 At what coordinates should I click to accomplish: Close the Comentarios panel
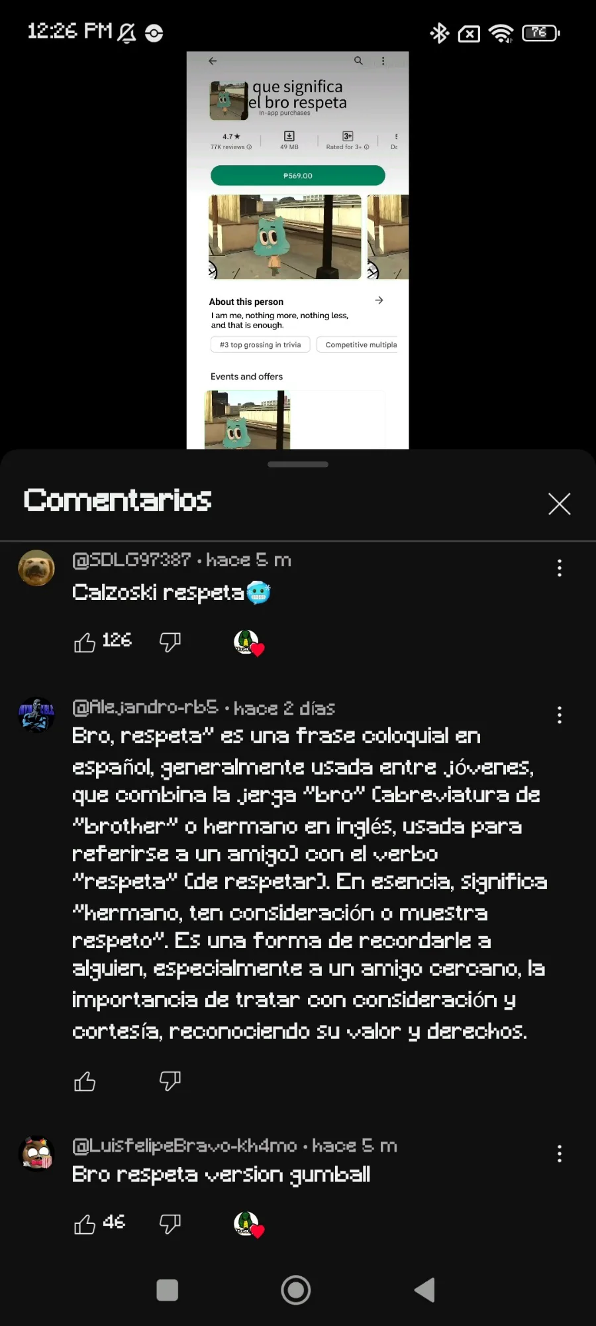[x=560, y=504]
